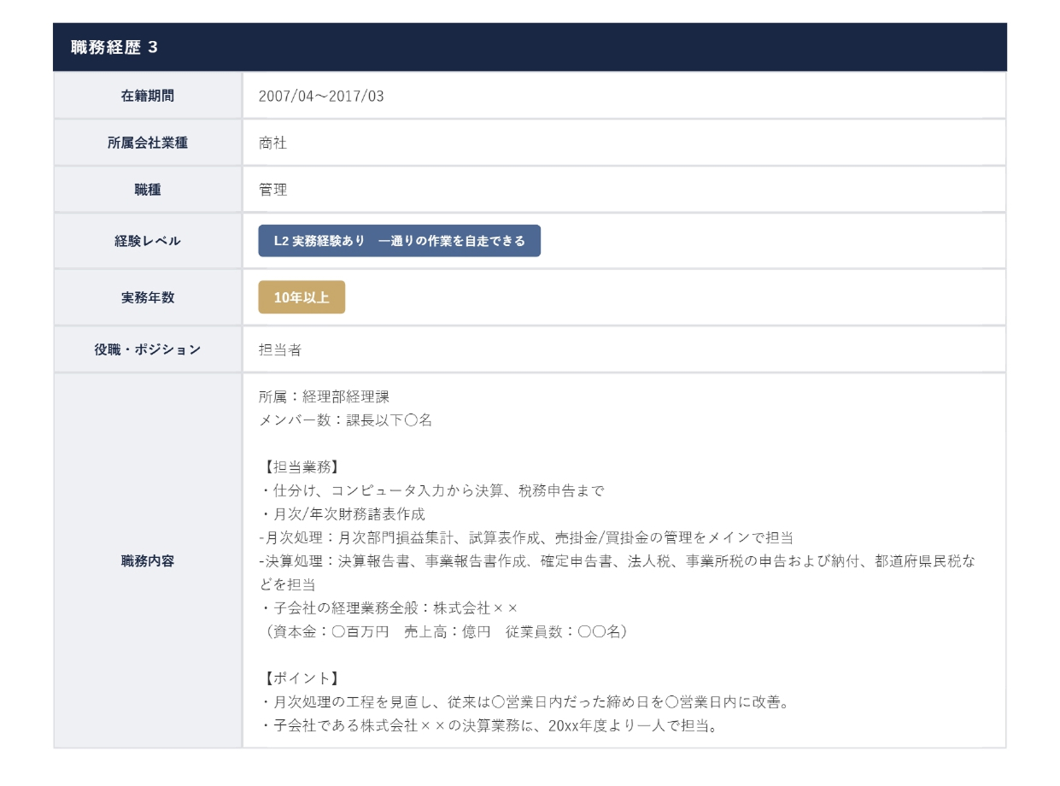The width and height of the screenshot is (1060, 786).
Task: Click the 職種 row label
Action: 148,190
